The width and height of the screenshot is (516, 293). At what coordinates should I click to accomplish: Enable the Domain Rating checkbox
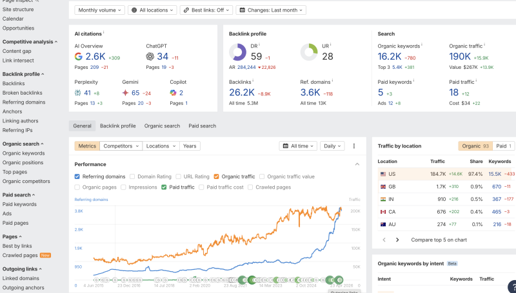pyautogui.click(x=133, y=176)
